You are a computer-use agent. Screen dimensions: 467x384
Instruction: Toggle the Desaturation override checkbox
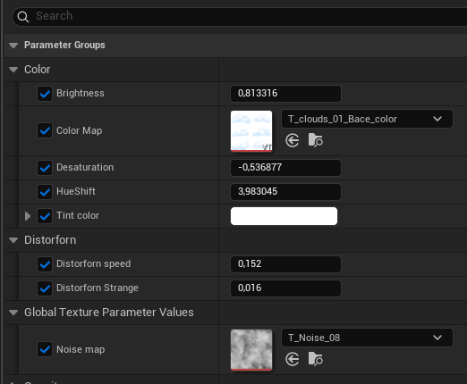[x=45, y=168]
